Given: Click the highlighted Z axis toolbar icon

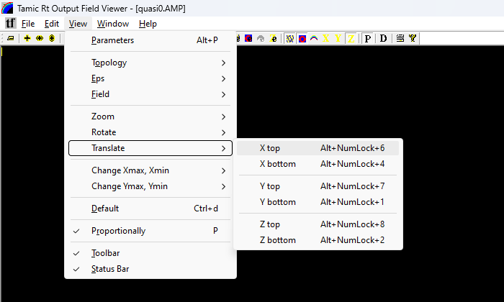Looking at the screenshot, I should coord(351,39).
